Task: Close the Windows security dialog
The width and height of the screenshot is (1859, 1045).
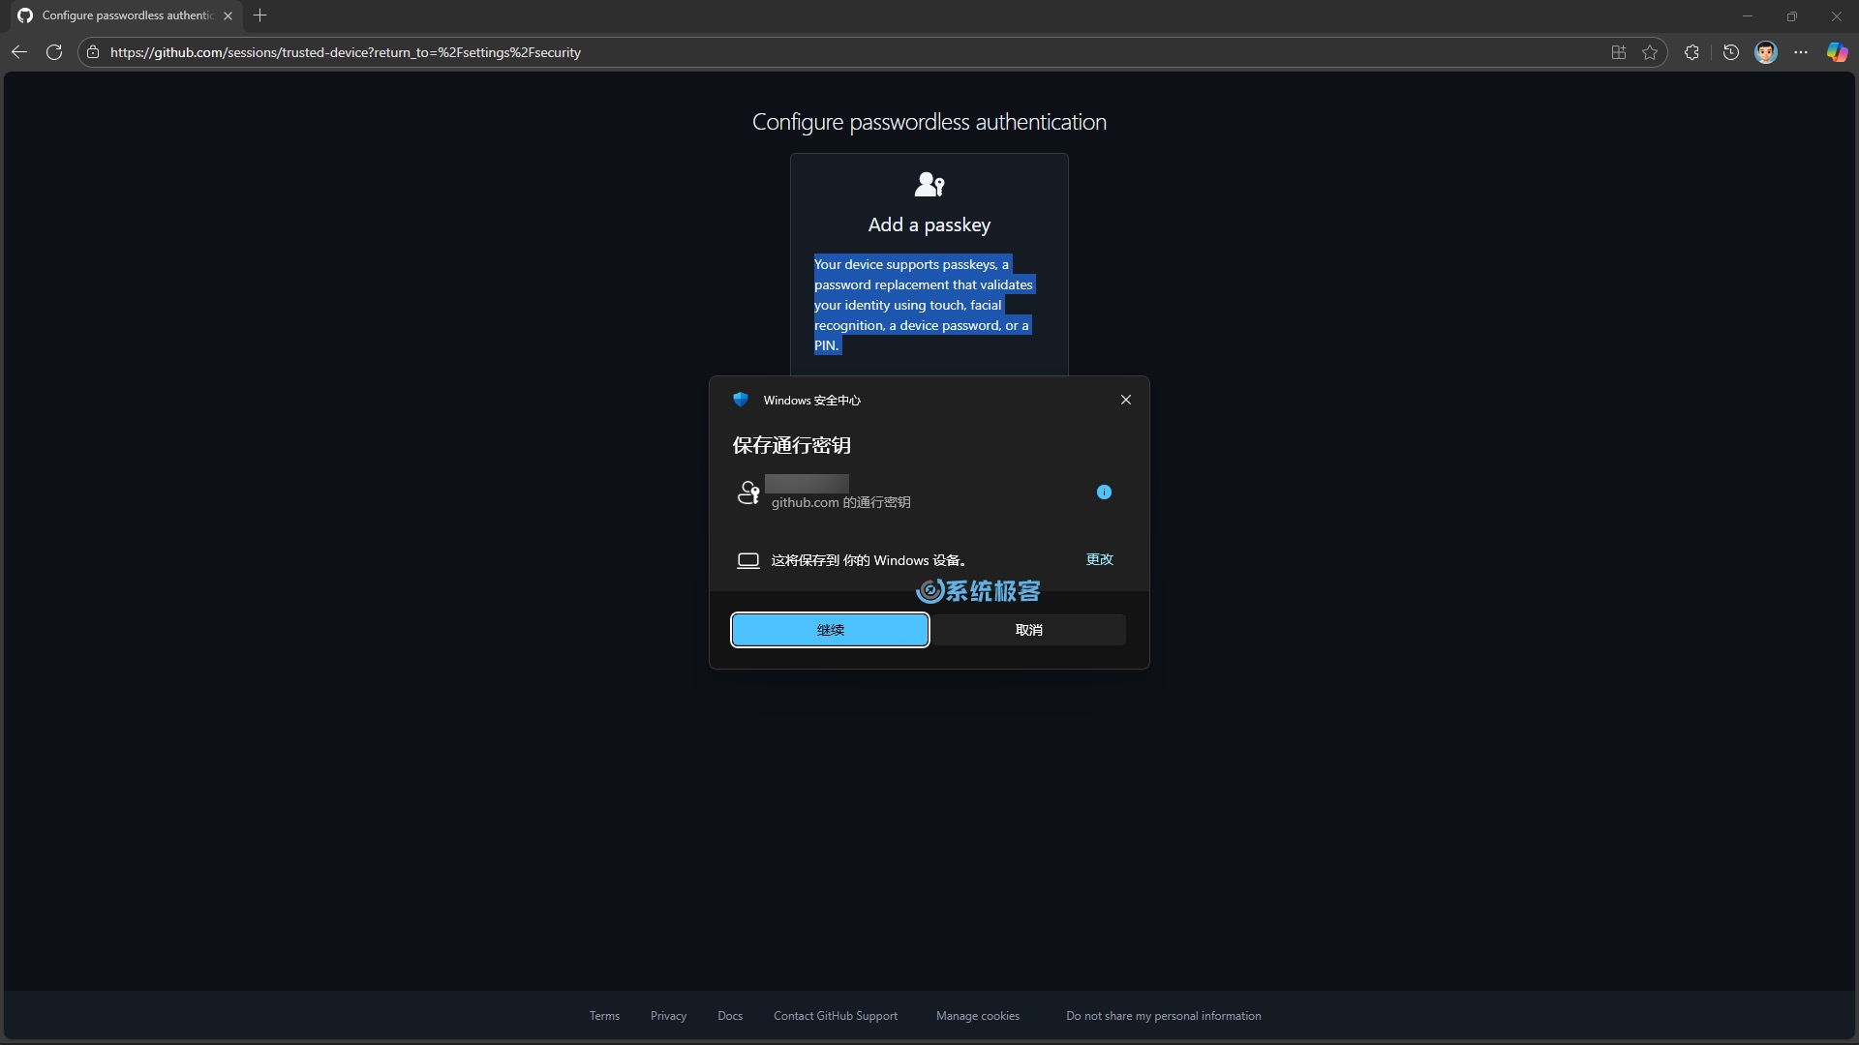Action: (1125, 400)
